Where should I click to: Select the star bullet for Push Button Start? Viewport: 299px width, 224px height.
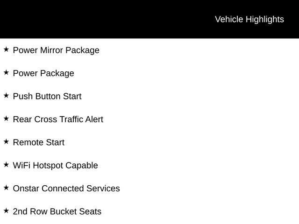tap(6, 95)
